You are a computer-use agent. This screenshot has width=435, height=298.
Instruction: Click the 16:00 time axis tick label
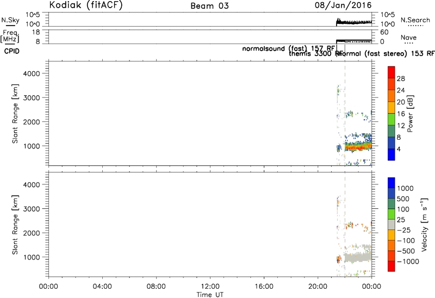click(264, 287)
